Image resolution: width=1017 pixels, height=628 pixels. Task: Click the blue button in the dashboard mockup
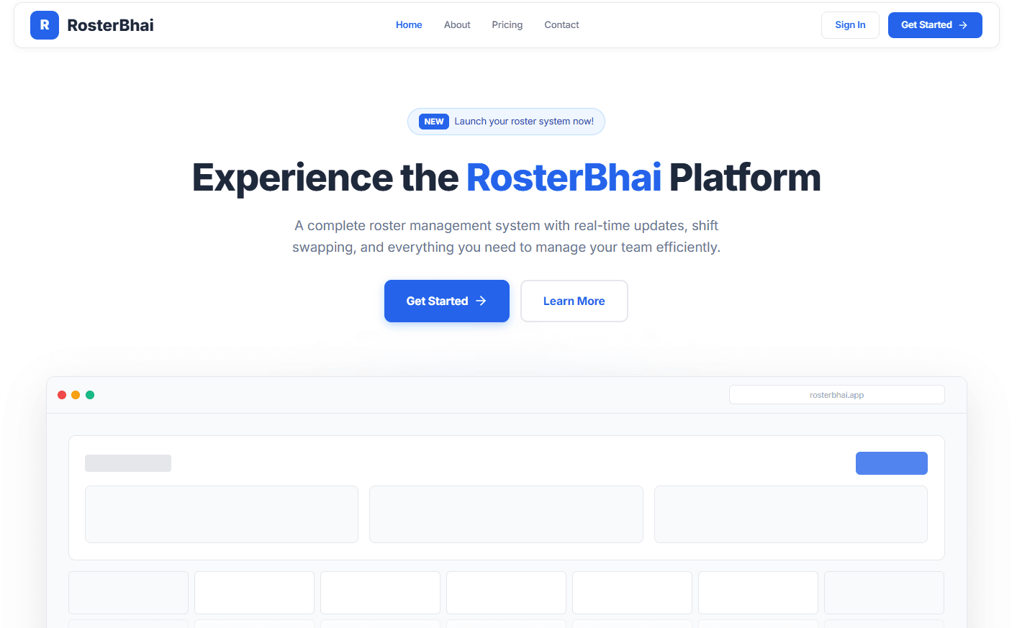point(891,463)
